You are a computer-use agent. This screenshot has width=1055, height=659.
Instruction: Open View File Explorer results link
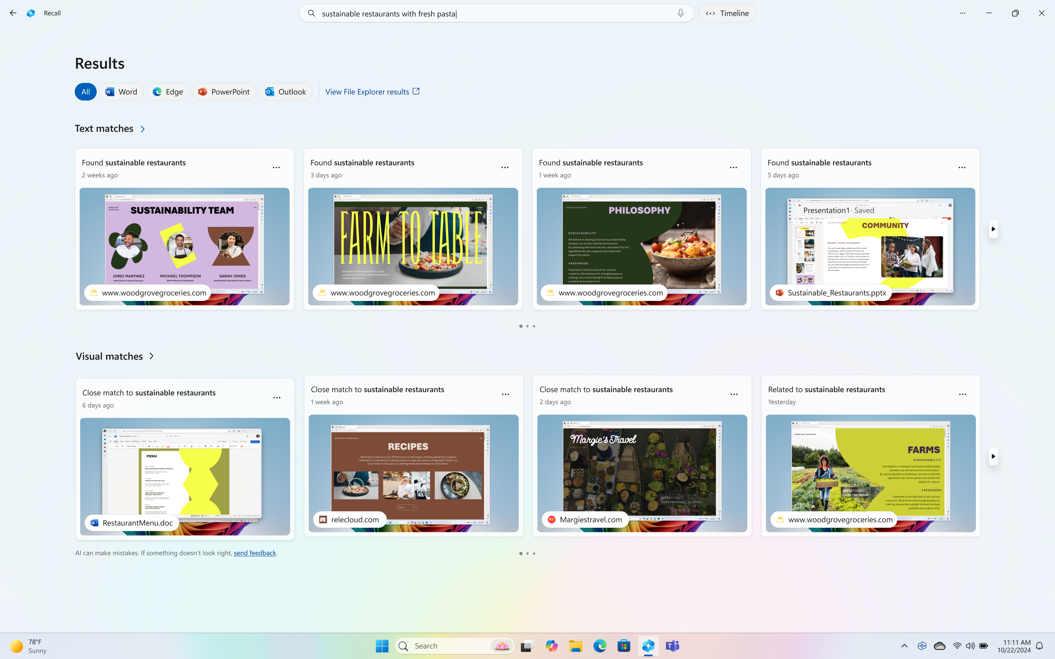pos(372,91)
